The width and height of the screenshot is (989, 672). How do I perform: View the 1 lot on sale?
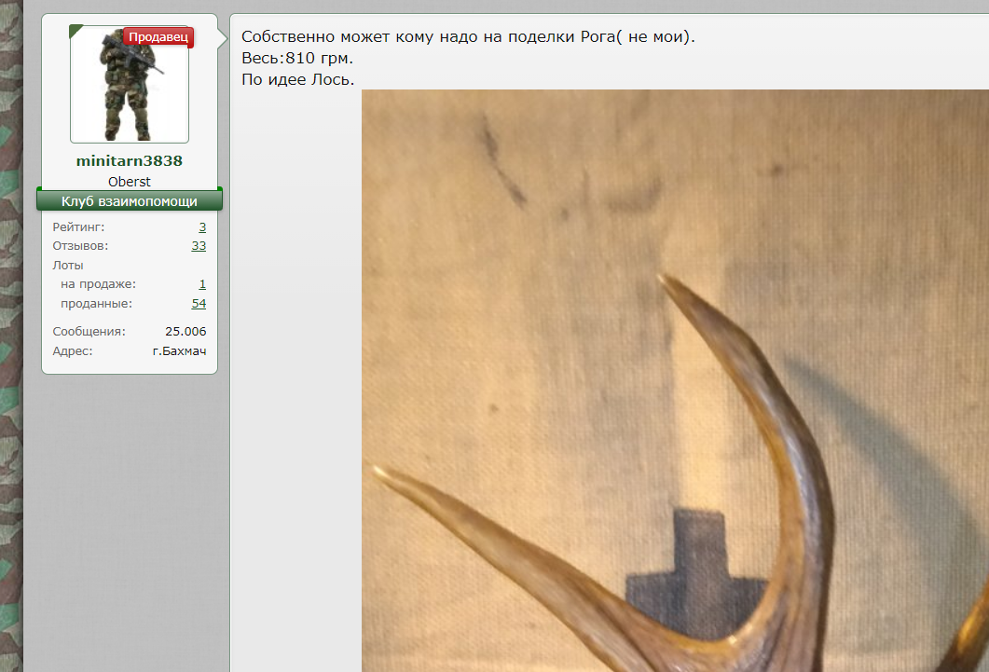tap(202, 284)
